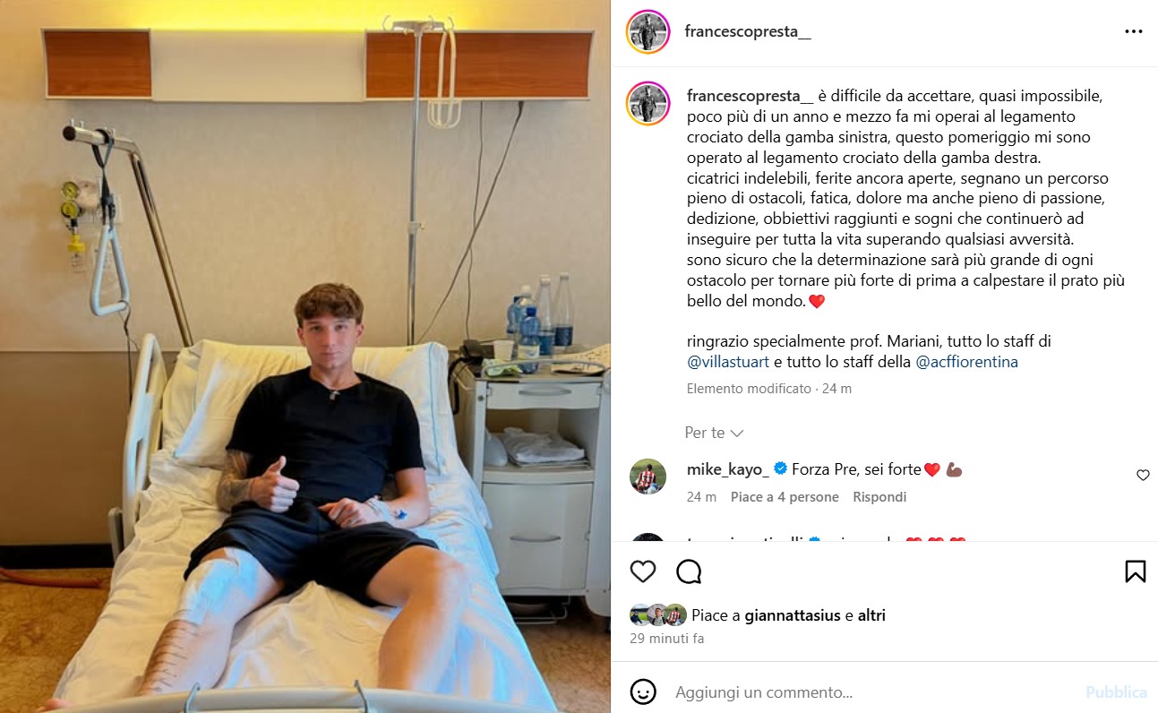Open comments with the speech bubble icon
The image size is (1158, 713).
point(689,571)
